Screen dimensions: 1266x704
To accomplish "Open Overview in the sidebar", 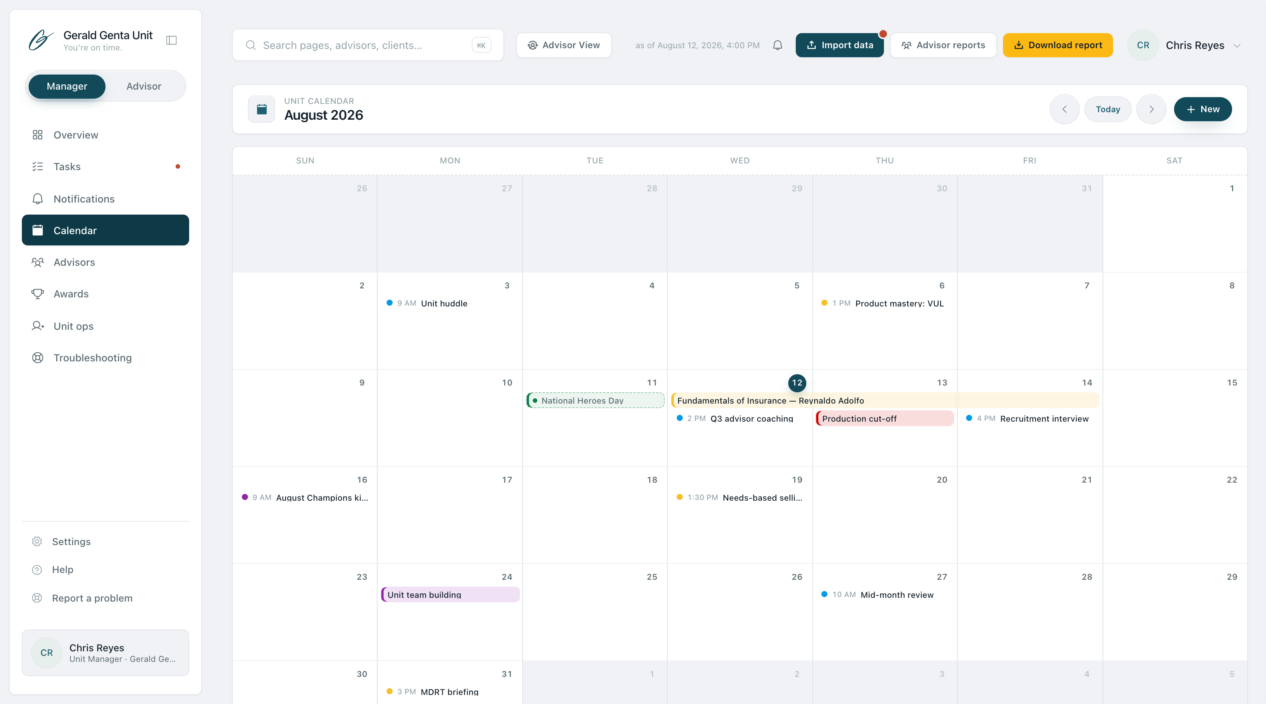I will (105, 135).
